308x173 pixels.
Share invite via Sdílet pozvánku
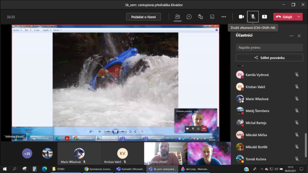pos(269,58)
